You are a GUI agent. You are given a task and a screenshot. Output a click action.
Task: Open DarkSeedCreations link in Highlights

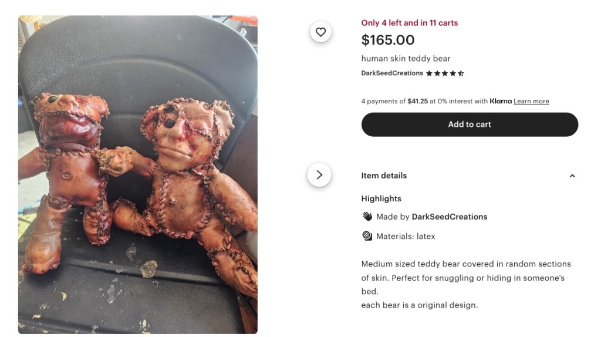pos(449,217)
